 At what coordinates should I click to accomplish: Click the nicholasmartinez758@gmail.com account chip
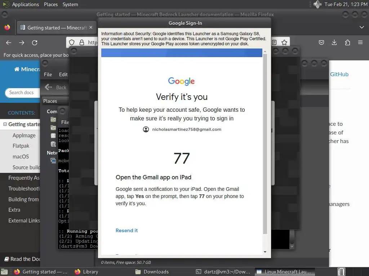(182, 129)
